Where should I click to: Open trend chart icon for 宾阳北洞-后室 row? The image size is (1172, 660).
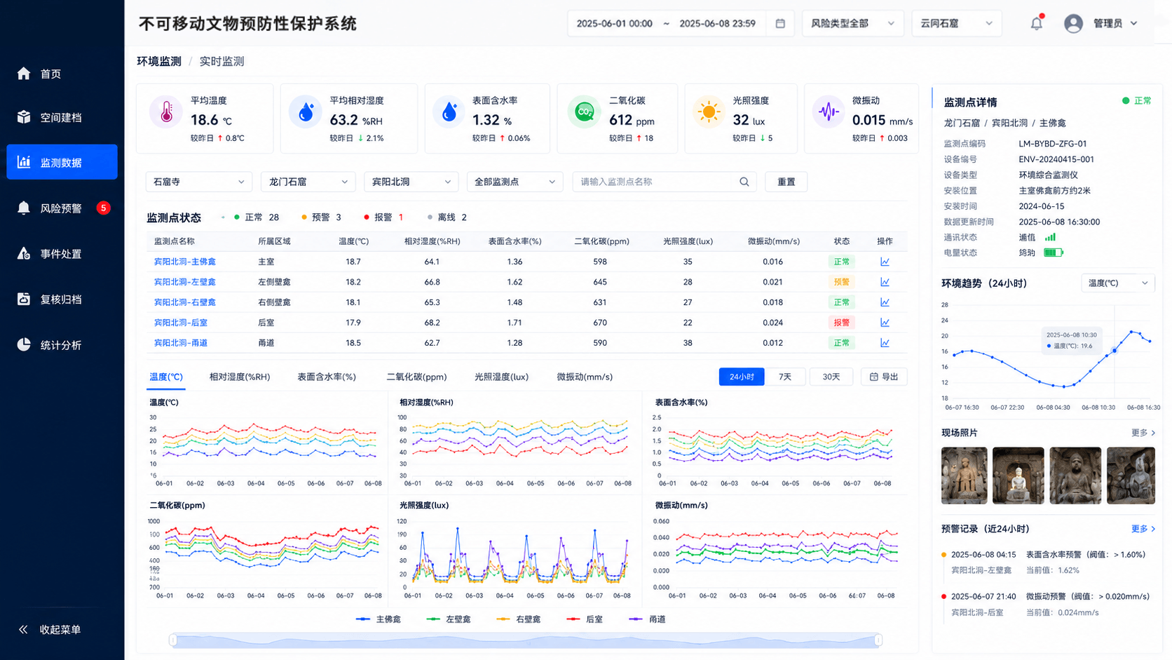click(885, 323)
